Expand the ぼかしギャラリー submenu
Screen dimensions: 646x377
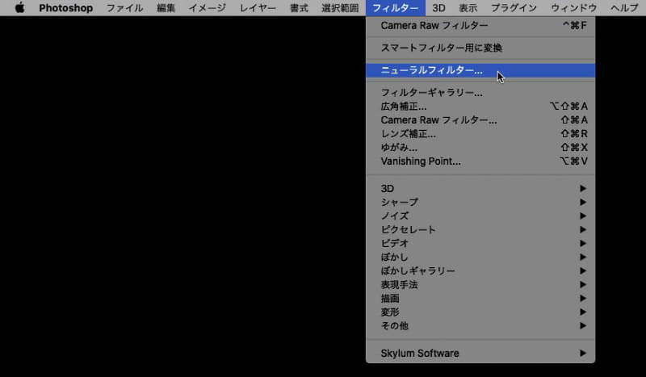point(480,271)
